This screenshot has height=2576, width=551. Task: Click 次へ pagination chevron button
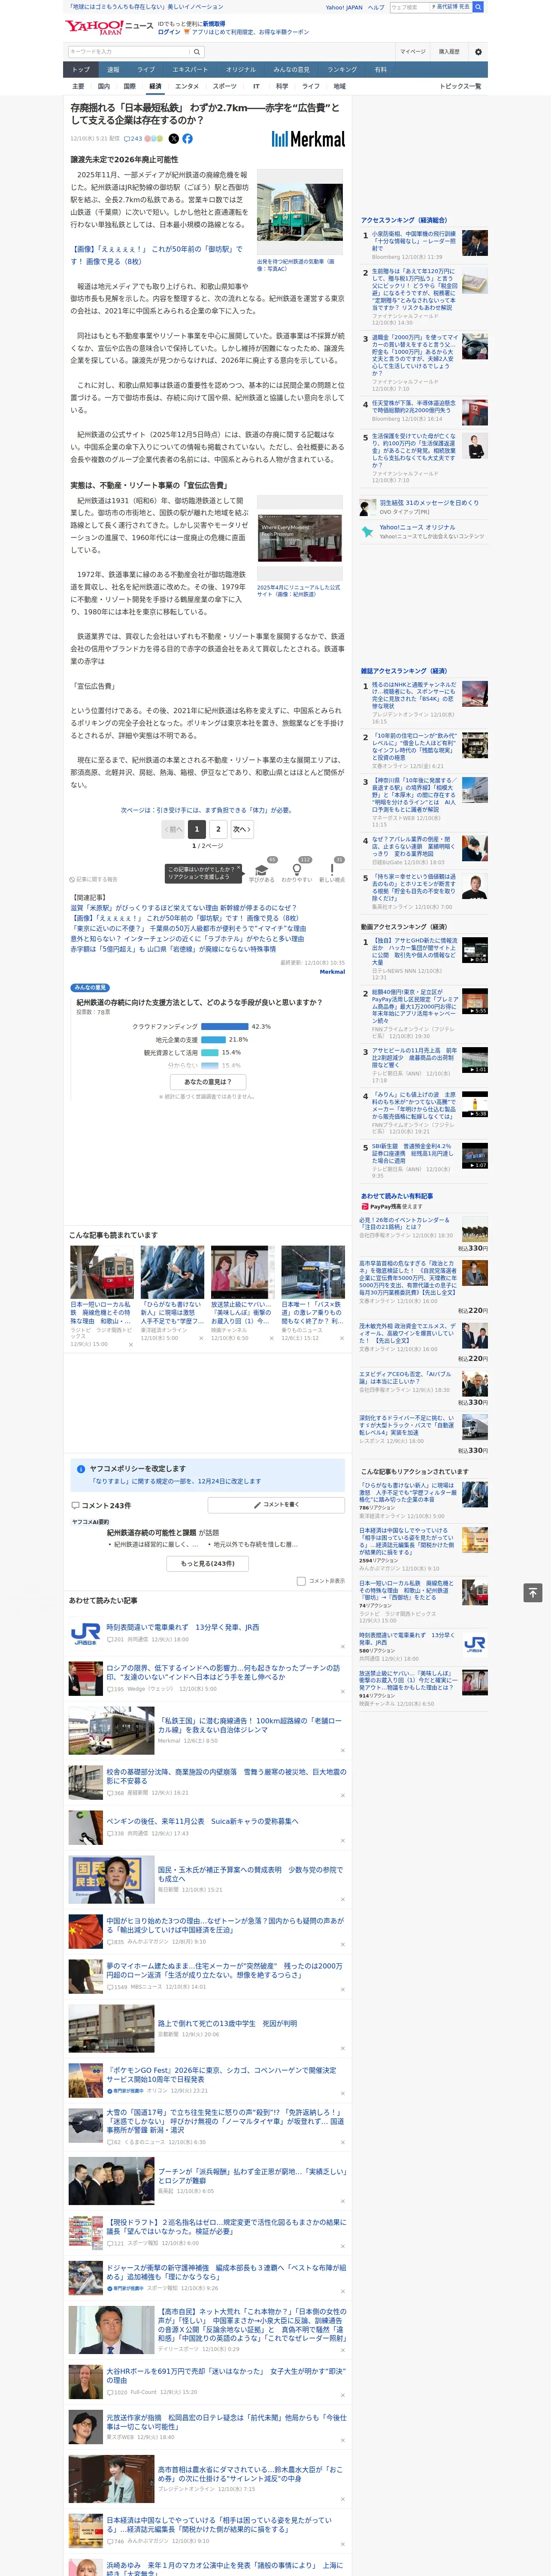click(241, 829)
